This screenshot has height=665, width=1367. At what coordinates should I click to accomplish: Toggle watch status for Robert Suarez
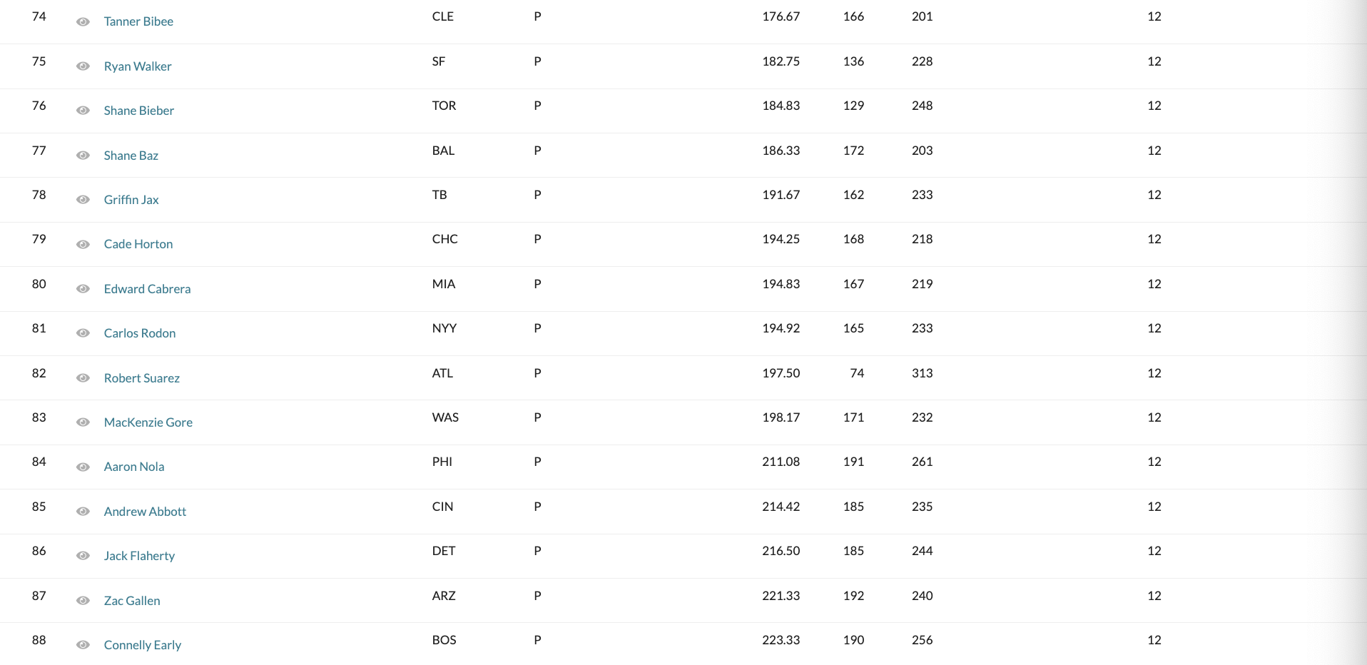click(83, 378)
